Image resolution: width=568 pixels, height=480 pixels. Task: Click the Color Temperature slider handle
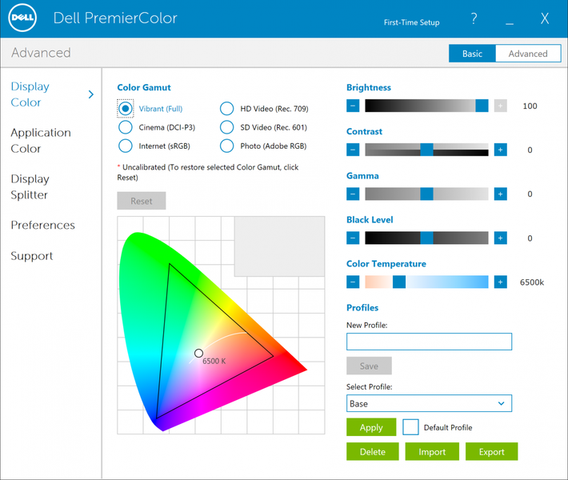click(399, 282)
